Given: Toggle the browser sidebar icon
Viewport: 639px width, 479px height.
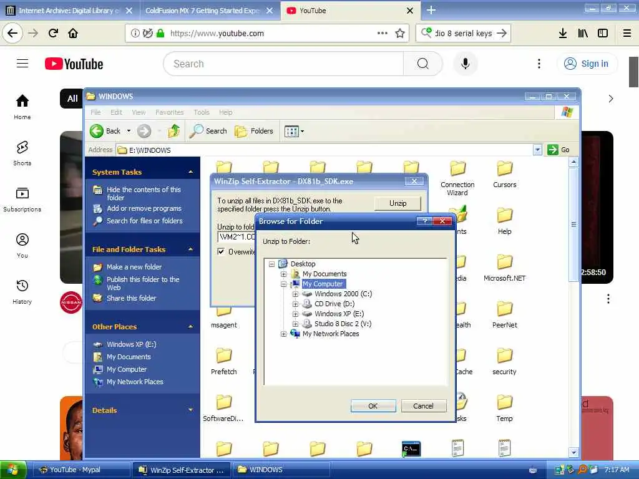Looking at the screenshot, I should pos(603,33).
